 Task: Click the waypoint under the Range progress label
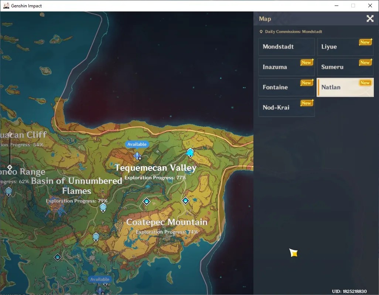coord(9,192)
